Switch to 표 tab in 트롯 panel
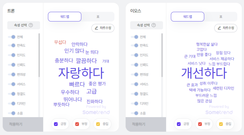Viewport: 244px width, 135px height. [98, 17]
